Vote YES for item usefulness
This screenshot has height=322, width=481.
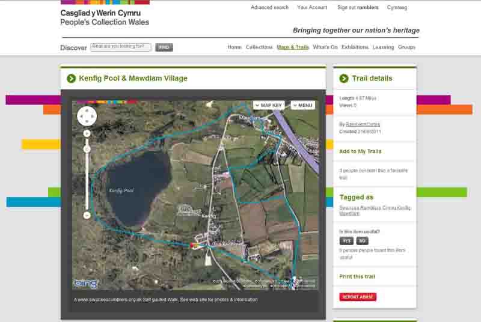[x=346, y=241]
